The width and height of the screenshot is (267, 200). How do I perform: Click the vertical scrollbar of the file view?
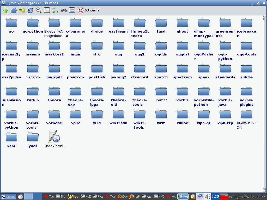click(x=264, y=104)
